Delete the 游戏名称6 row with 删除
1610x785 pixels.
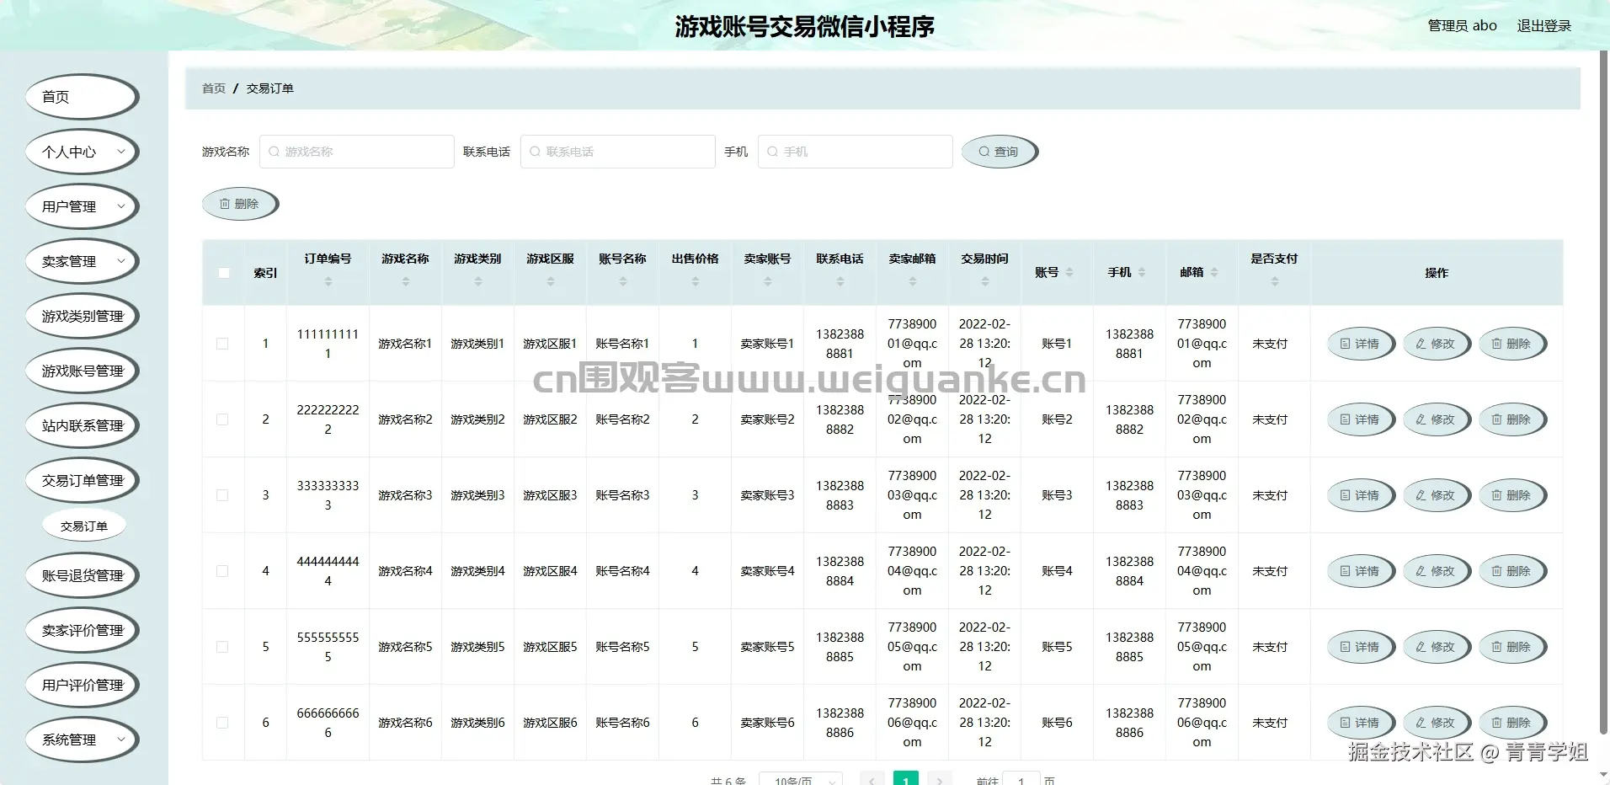point(1512,723)
